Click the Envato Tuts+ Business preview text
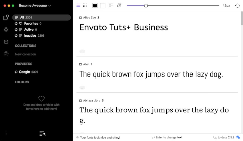The height and width of the screenshot is (141, 243). point(124,27)
